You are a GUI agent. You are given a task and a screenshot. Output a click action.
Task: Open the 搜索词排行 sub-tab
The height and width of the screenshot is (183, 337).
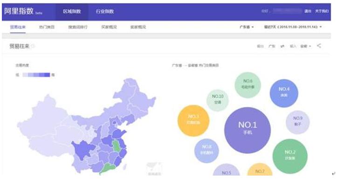tap(78, 27)
